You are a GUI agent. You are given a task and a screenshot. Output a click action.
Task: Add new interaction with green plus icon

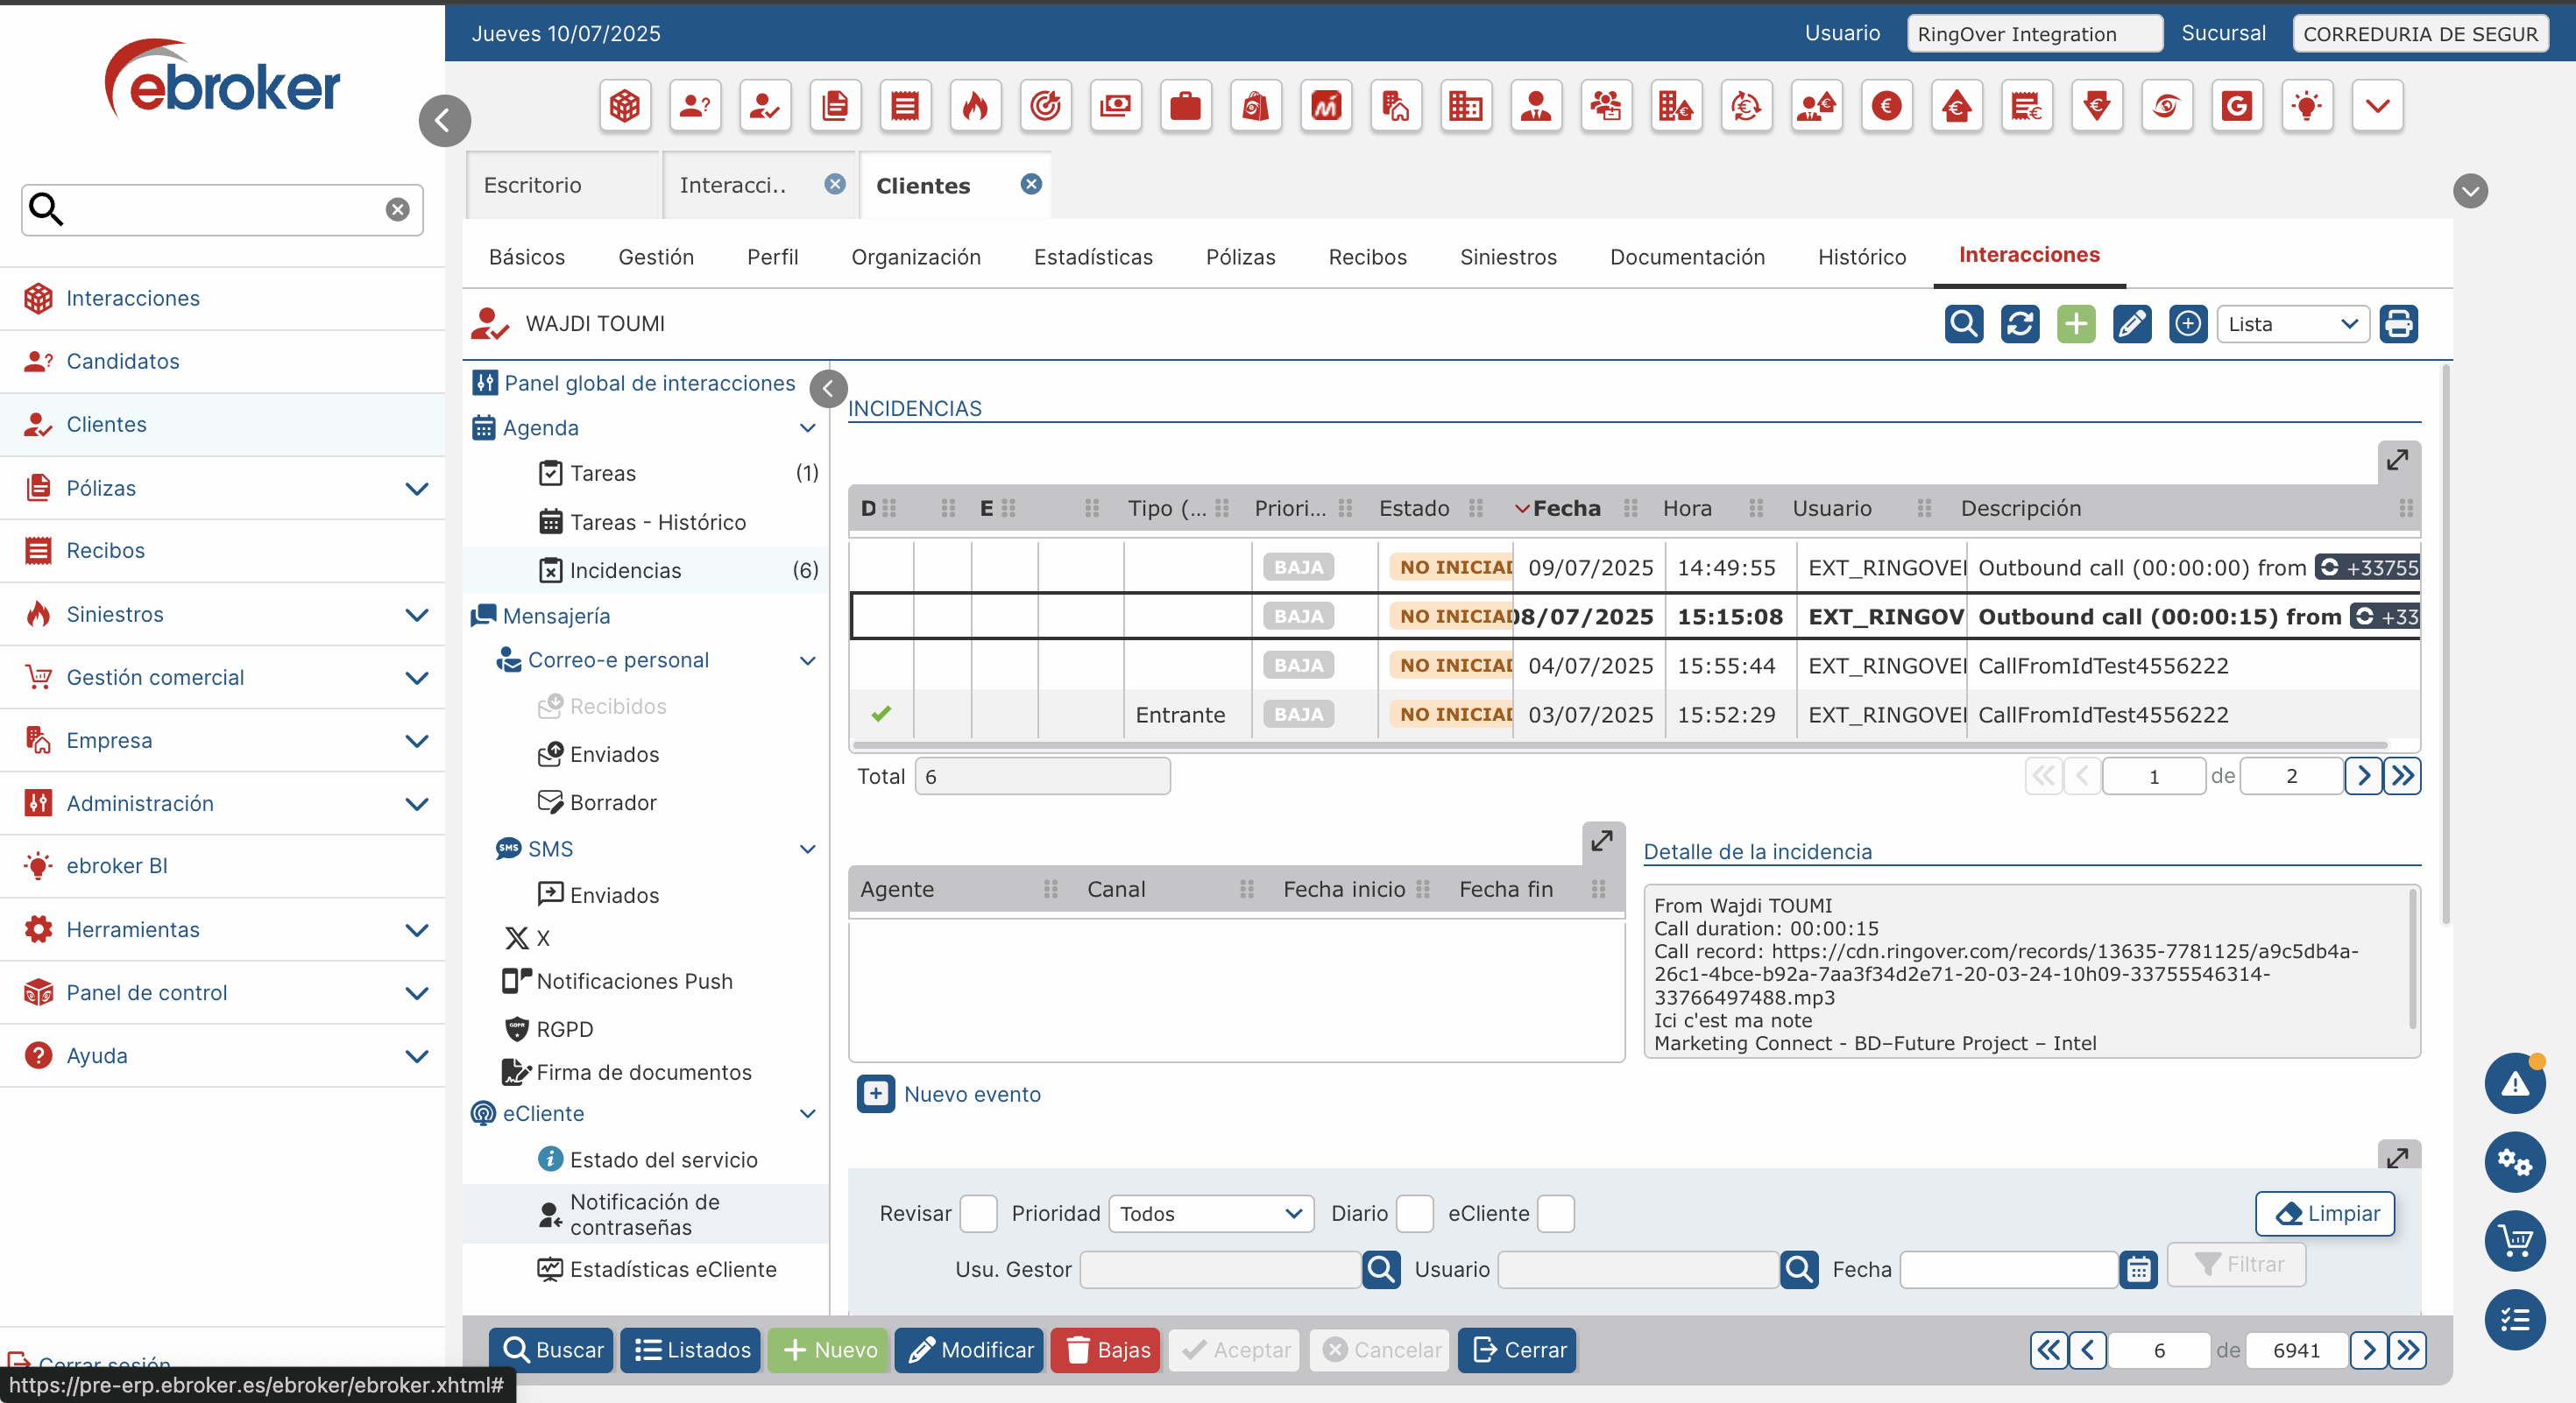click(x=2076, y=324)
